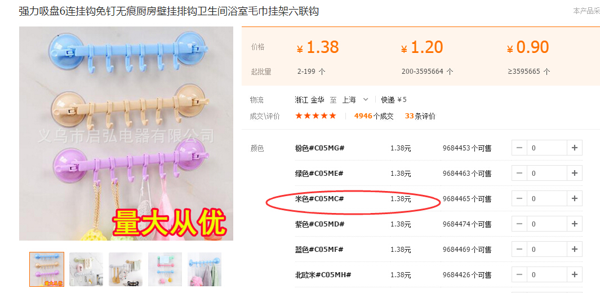This screenshot has height=293, width=600.
Task: Select the fourth product thumbnail
Action: pos(165,269)
